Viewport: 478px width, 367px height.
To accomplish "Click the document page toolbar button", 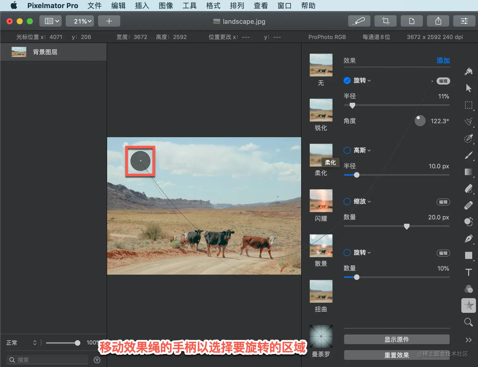I will click(412, 21).
